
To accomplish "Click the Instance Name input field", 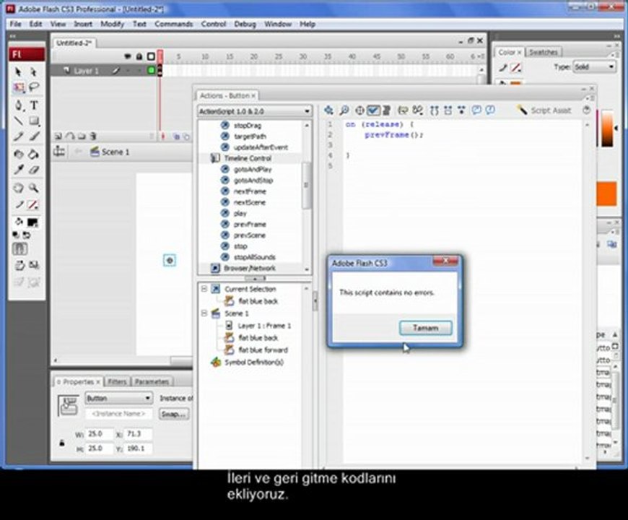I will (x=118, y=413).
